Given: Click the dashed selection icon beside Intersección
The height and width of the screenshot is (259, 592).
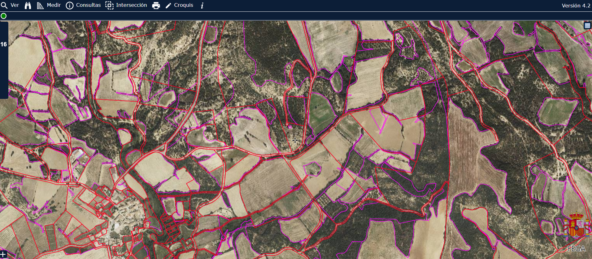Looking at the screenshot, I should 109,6.
